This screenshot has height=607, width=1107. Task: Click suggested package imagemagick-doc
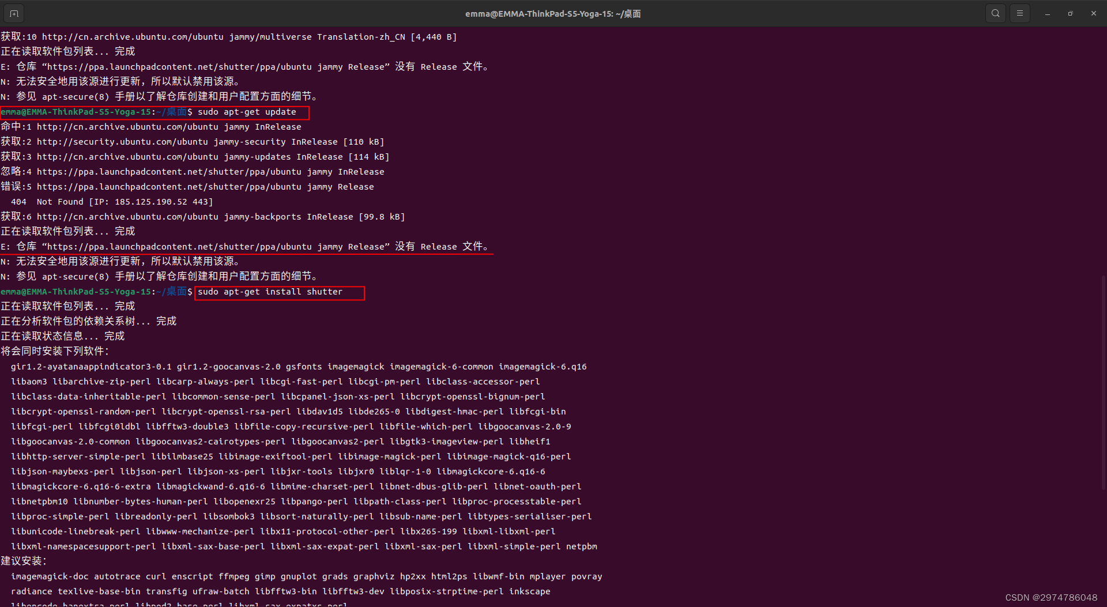[x=50, y=576]
